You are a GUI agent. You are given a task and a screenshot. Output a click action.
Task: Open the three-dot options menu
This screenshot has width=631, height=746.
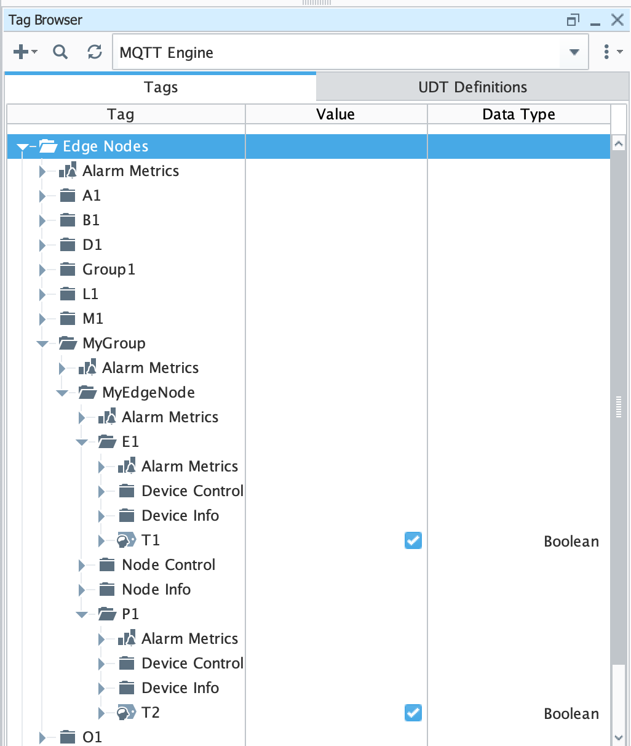(607, 52)
